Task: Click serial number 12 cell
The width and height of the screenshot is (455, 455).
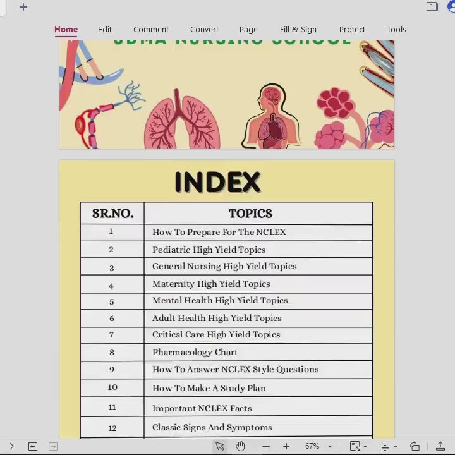Action: (x=112, y=427)
